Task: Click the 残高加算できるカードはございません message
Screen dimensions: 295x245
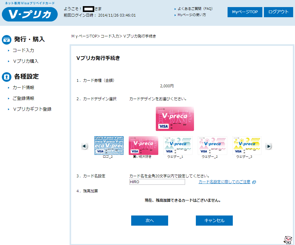Action: coord(183,200)
